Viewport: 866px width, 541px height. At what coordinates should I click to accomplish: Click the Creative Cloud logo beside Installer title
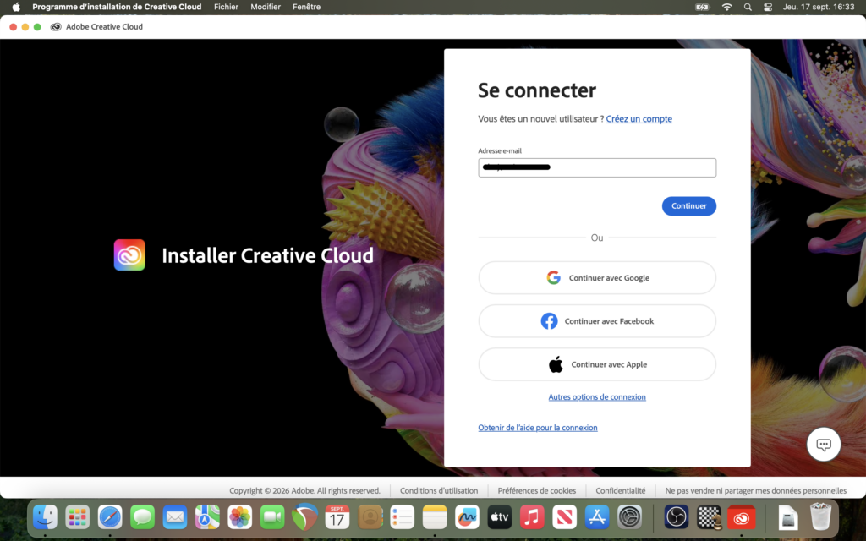click(x=129, y=255)
